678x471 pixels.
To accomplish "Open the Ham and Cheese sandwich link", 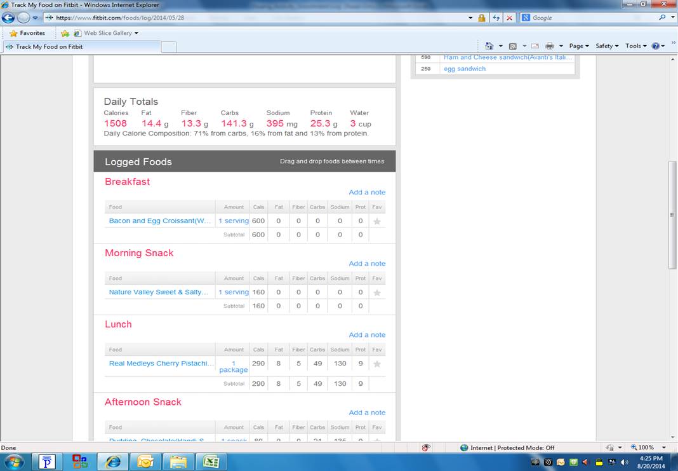I will point(508,58).
